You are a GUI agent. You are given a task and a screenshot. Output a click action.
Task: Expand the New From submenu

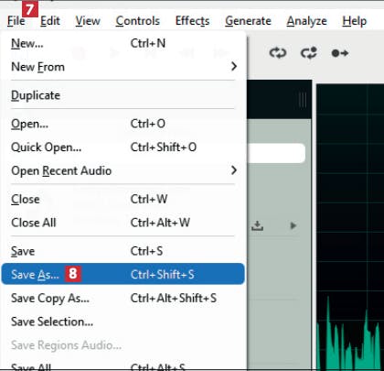point(123,67)
